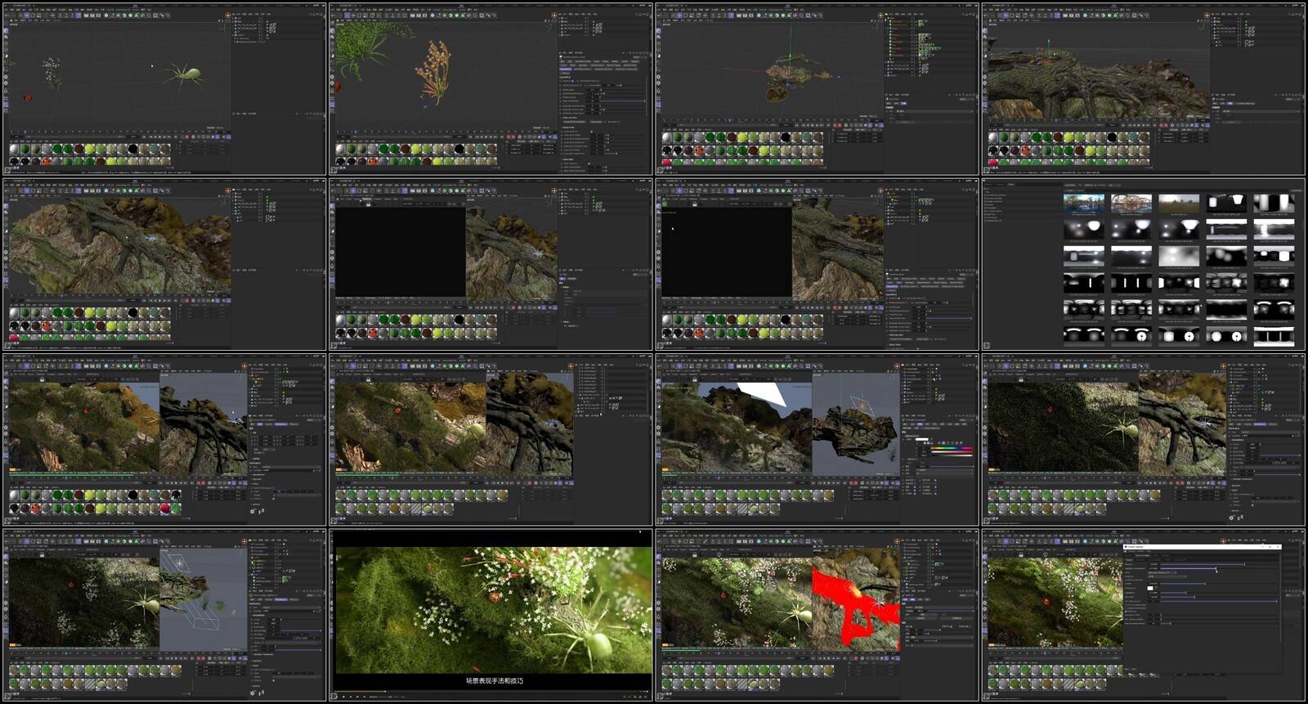Open the highlighted tab above the HDRI thumbnail grid
The height and width of the screenshot is (704, 1308).
(x=1011, y=185)
